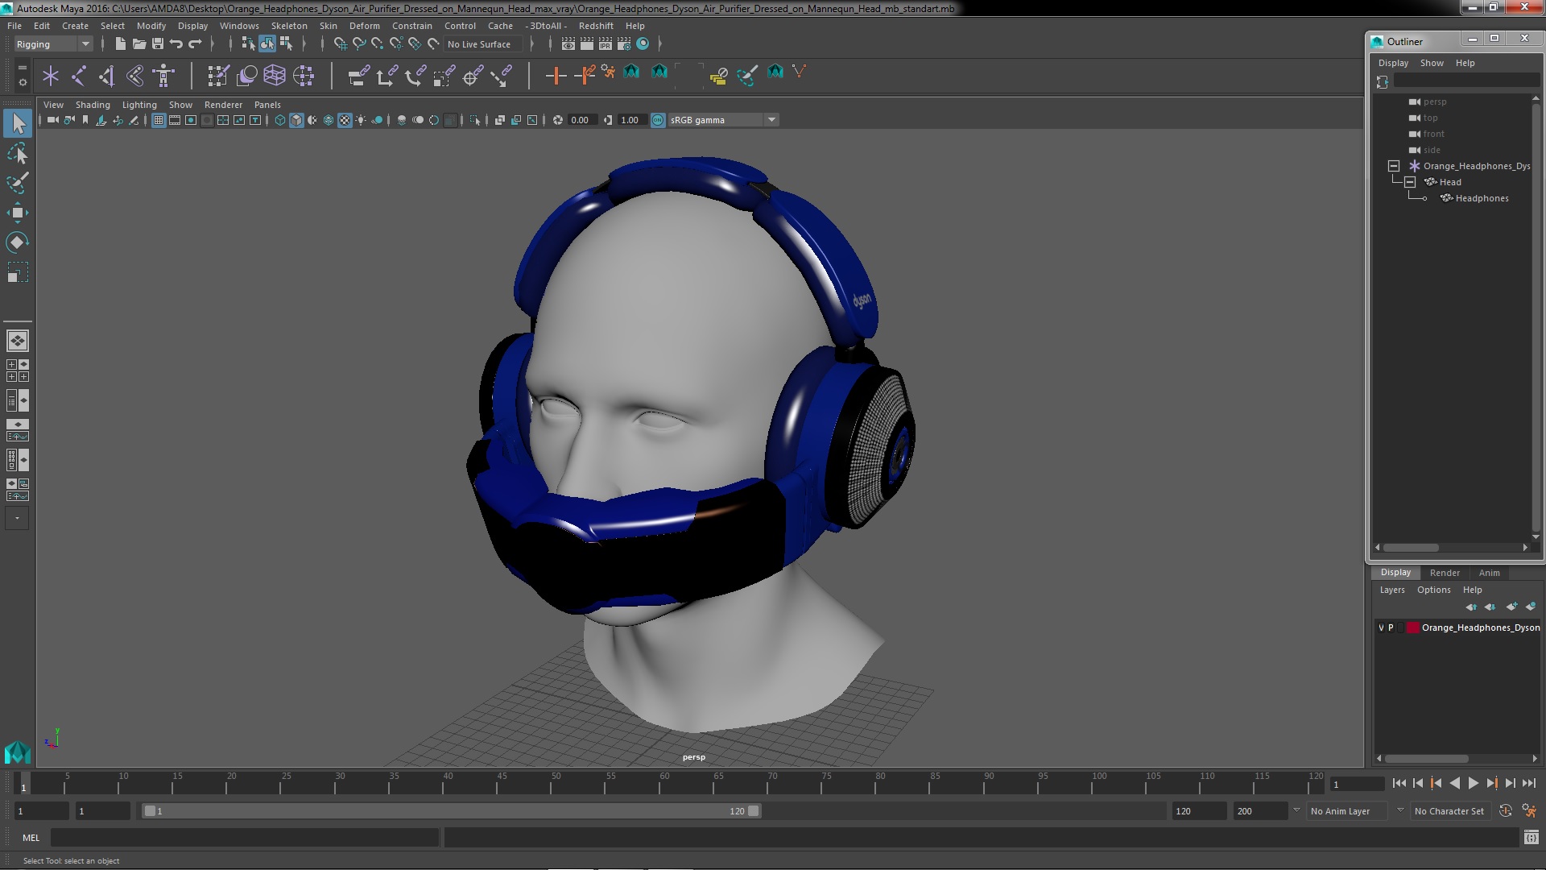Click frame 60 on the time slider
This screenshot has height=870, width=1546.
pos(664,783)
